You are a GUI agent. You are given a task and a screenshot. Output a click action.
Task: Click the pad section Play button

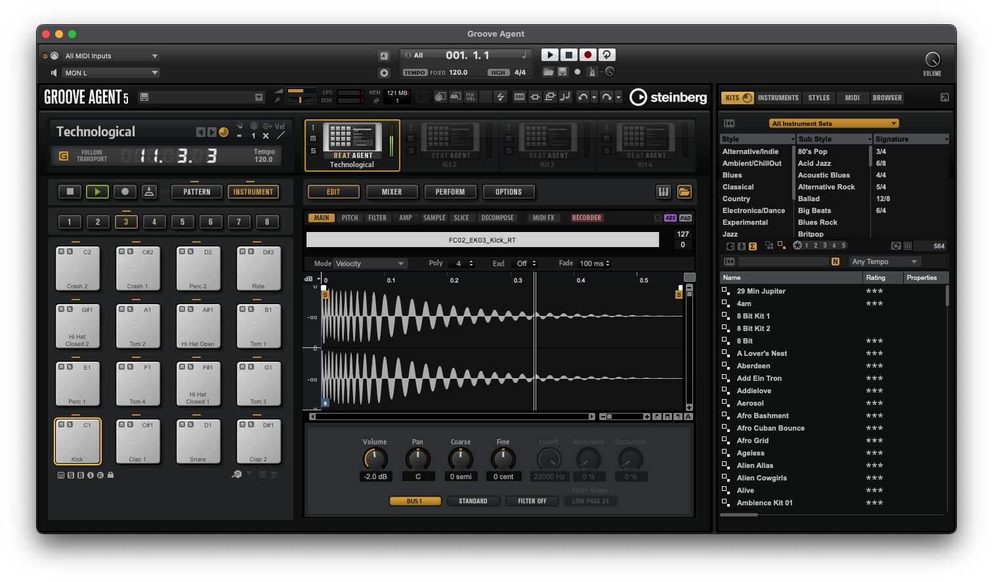point(97,191)
